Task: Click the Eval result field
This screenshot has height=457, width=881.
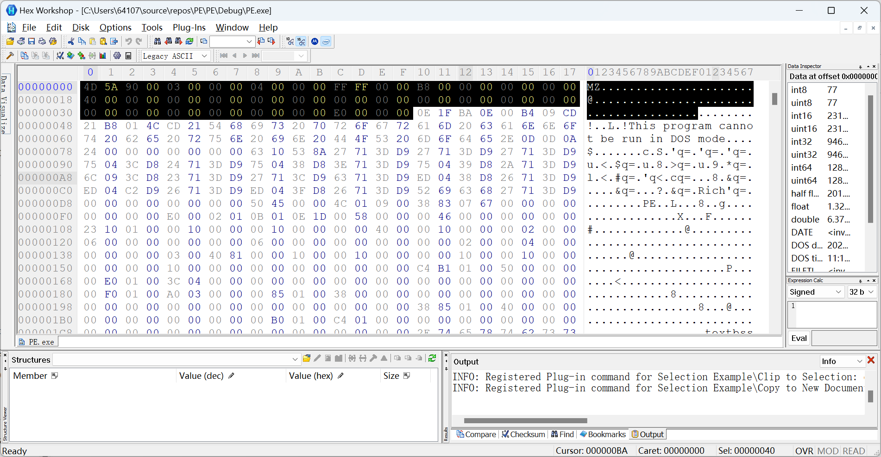Action: pos(844,338)
